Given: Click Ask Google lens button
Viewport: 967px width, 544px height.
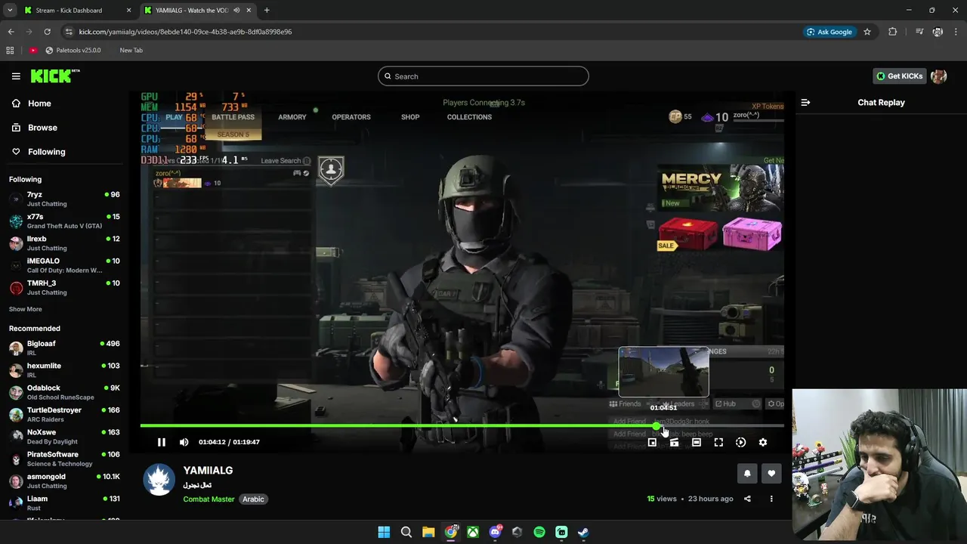Looking at the screenshot, I should click(829, 32).
